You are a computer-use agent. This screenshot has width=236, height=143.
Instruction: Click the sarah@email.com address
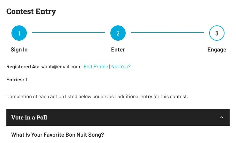pyautogui.click(x=60, y=67)
